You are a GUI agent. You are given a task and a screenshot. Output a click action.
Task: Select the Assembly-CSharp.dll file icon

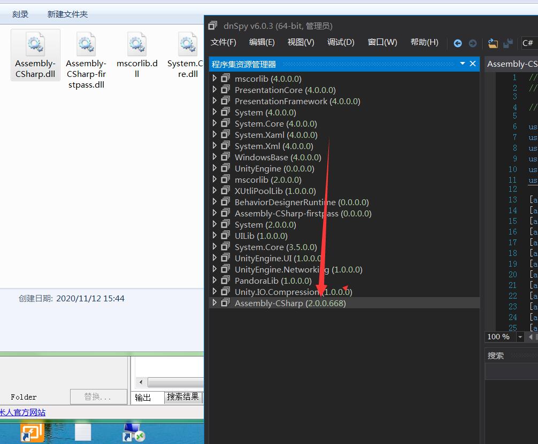35,45
